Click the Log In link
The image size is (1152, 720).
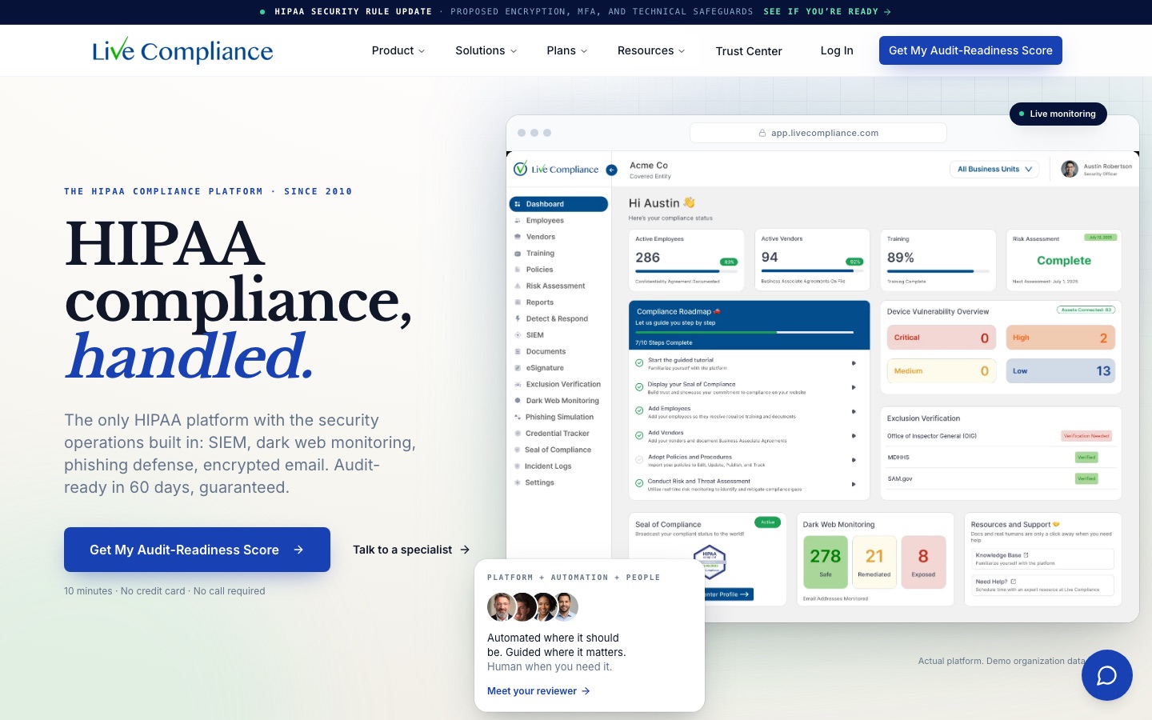[x=837, y=50]
